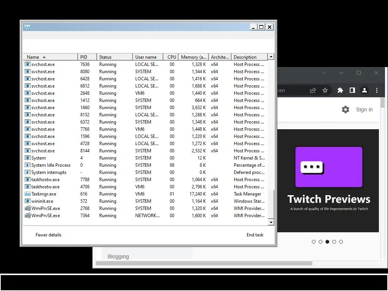
Task: Click the End task button
Action: 255,235
